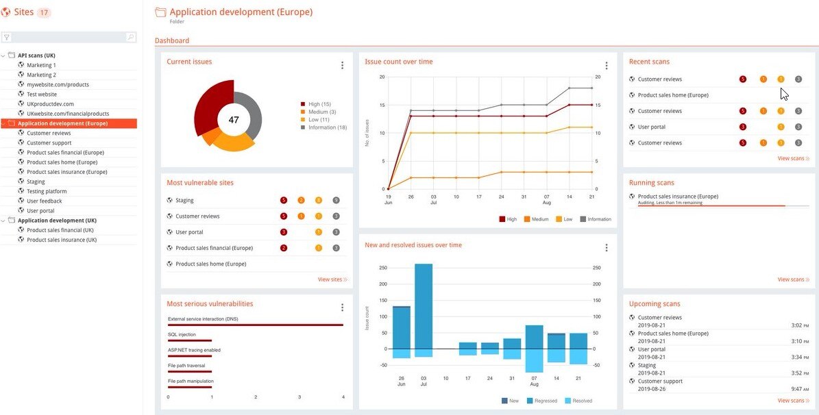Click the filter funnel icon in sidebar
819x415 pixels.
tap(6, 38)
